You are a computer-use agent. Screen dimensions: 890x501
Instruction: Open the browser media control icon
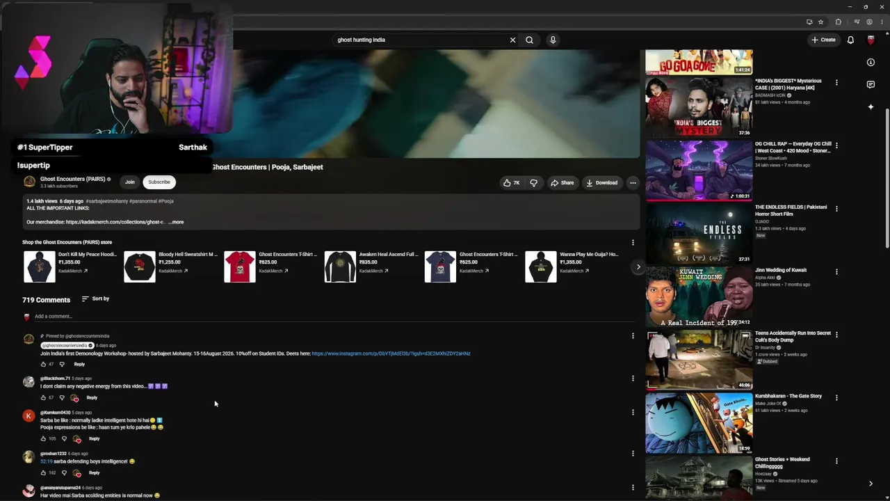[x=857, y=22]
